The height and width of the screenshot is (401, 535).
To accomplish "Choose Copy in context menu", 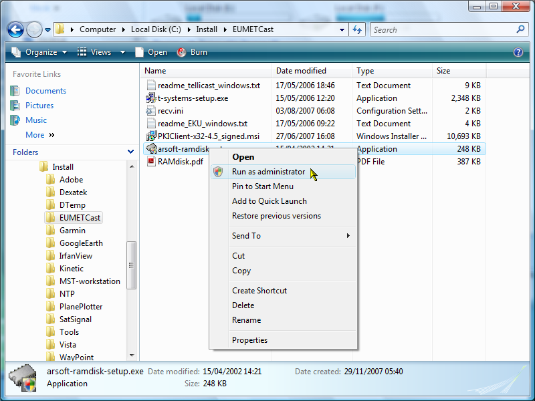I will [x=283, y=271].
